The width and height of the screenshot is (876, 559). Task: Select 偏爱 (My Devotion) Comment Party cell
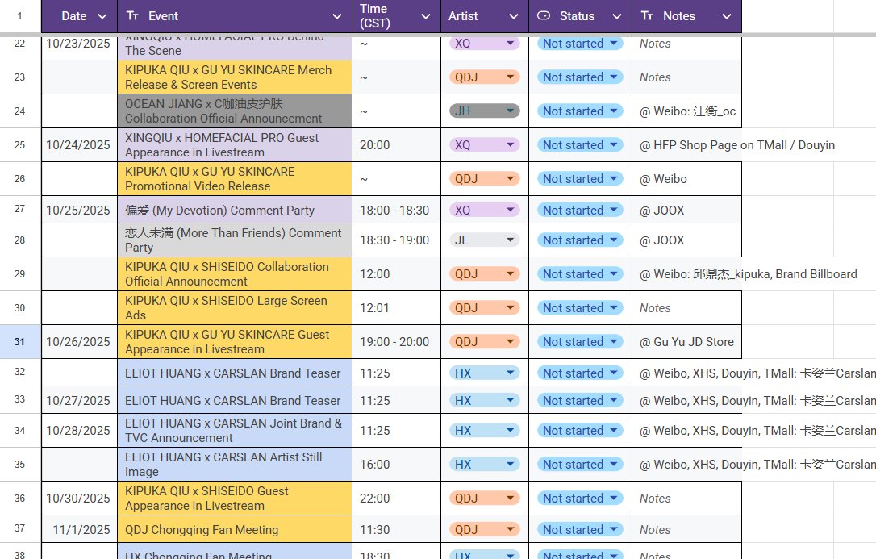(235, 210)
